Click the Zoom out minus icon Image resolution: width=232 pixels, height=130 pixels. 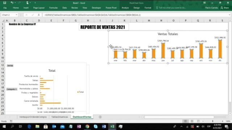[x=203, y=121]
